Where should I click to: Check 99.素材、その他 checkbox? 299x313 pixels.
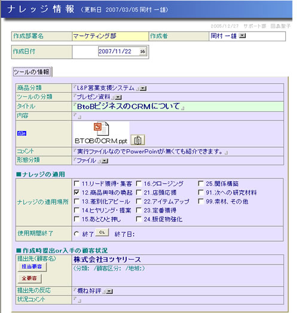[201, 201]
